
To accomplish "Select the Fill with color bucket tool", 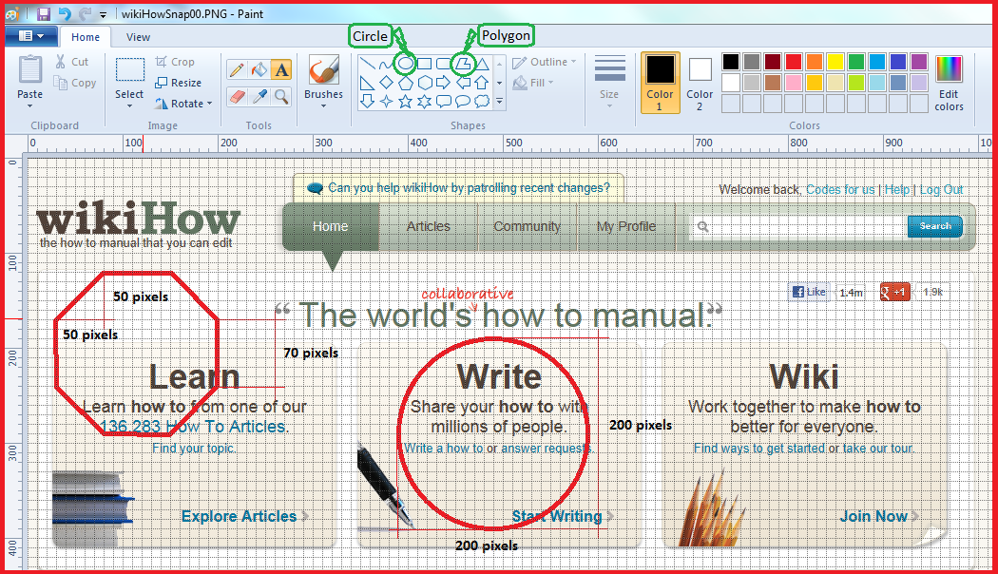I will [259, 68].
